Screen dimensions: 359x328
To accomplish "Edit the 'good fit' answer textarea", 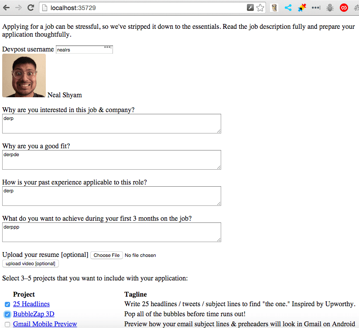I will click(x=112, y=160).
